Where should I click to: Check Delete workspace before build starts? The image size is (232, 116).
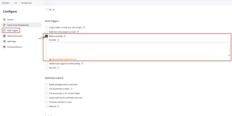[x=46, y=84]
